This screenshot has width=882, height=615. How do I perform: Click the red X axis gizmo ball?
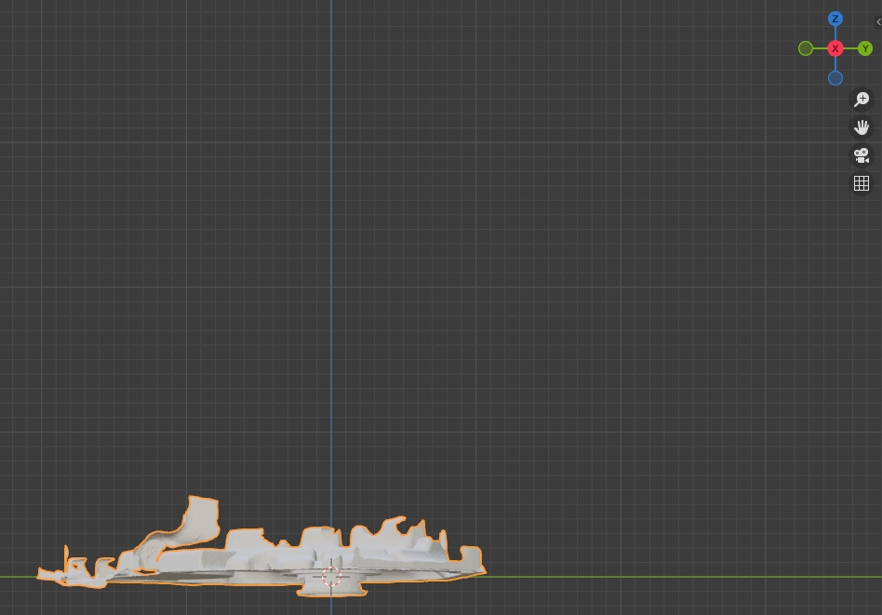pyautogui.click(x=835, y=48)
